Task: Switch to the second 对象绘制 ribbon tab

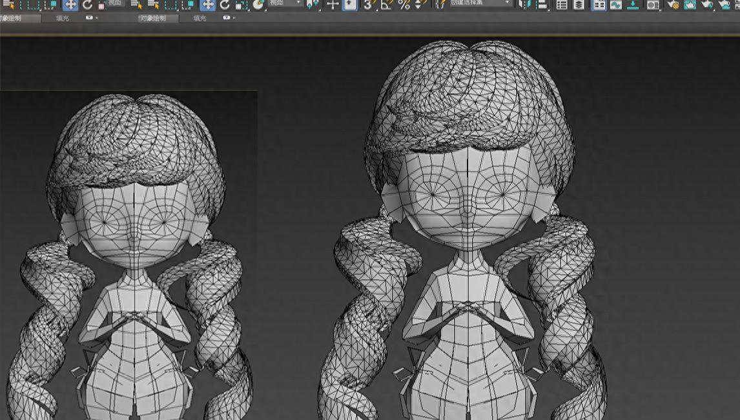Action: [152, 18]
